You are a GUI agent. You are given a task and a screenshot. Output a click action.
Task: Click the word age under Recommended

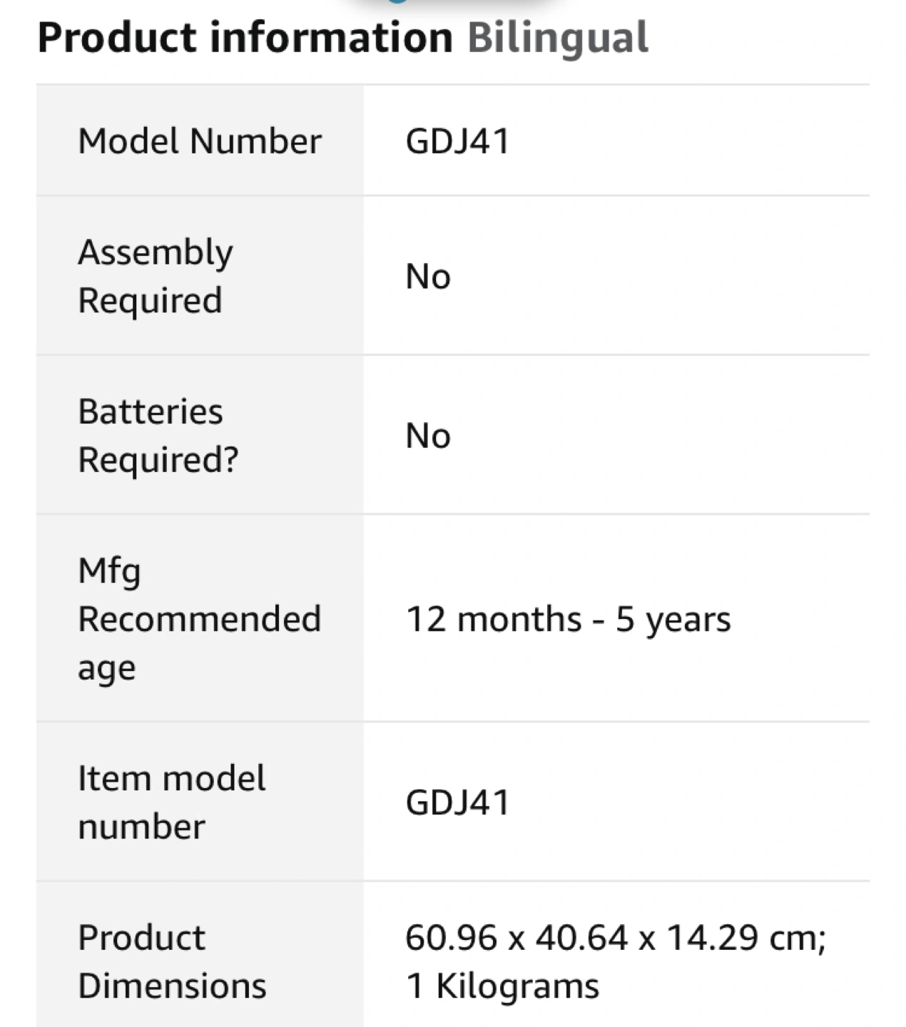pyautogui.click(x=107, y=670)
